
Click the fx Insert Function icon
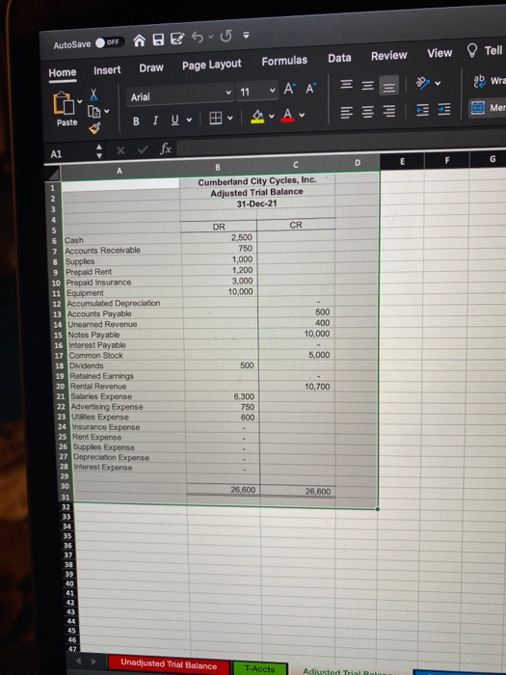165,148
